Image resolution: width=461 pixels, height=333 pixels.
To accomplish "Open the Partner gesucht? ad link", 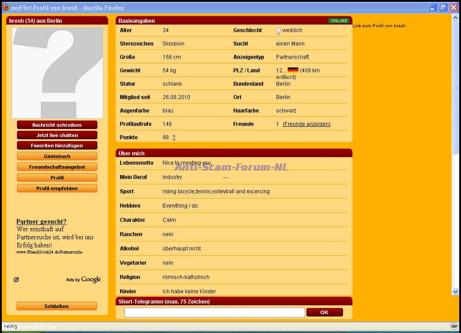I will click(41, 221).
